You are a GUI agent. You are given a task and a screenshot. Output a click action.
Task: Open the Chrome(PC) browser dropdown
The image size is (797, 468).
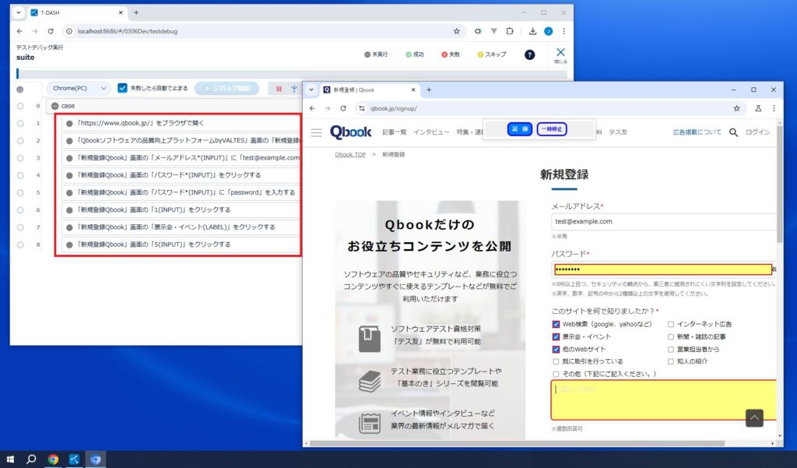click(79, 88)
